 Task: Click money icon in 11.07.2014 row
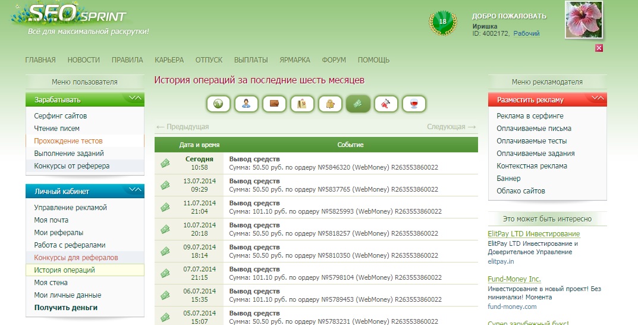[165, 207]
